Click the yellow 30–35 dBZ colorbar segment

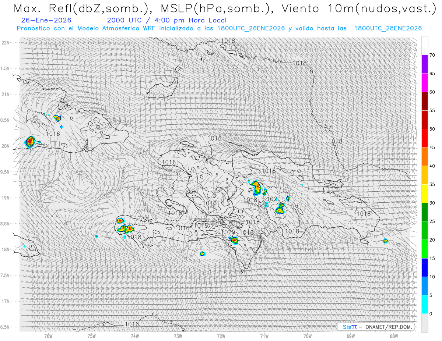click(425, 193)
